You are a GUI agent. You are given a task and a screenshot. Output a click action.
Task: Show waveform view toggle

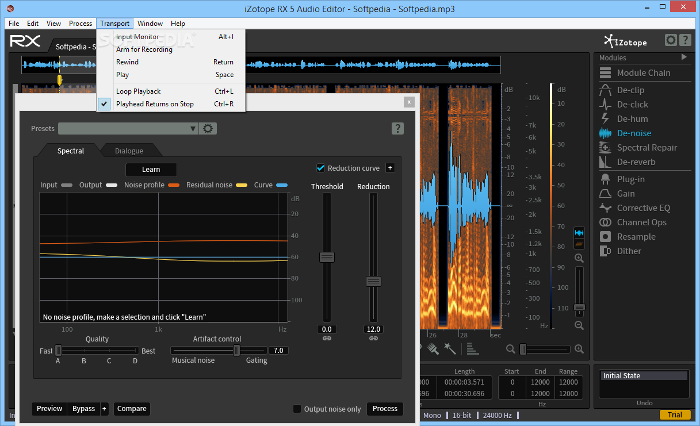coord(579,233)
